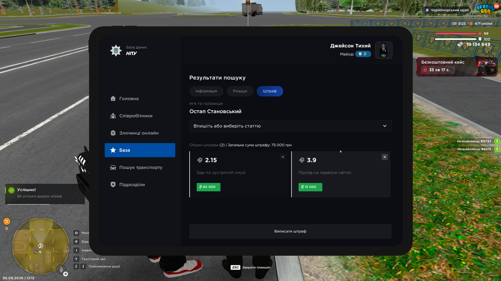
Task: Click the officer avatar of Джейсон Тихий
Action: click(384, 50)
